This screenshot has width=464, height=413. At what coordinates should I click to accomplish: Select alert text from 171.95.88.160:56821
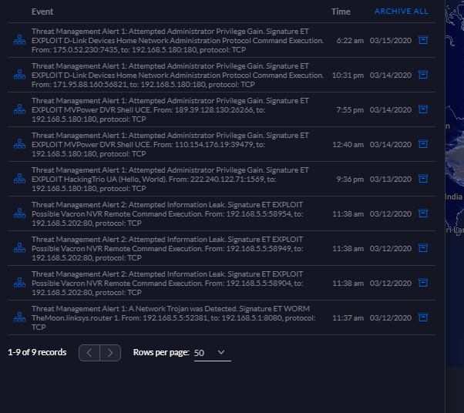(x=177, y=75)
